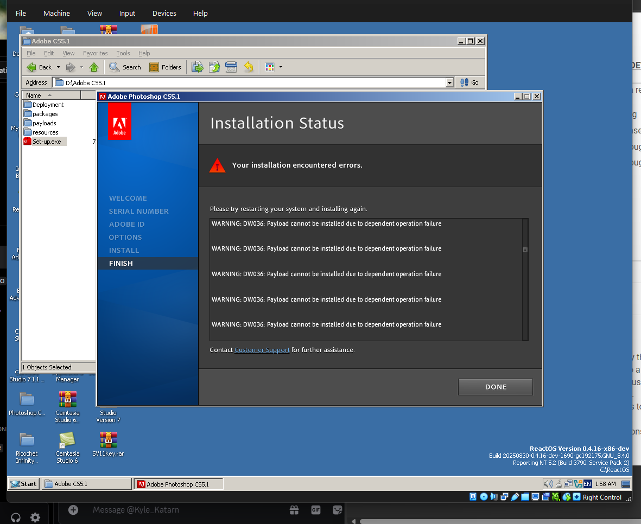Viewport: 641px width, 524px height.
Task: Open the VirtualBox File menu
Action: pyautogui.click(x=21, y=13)
